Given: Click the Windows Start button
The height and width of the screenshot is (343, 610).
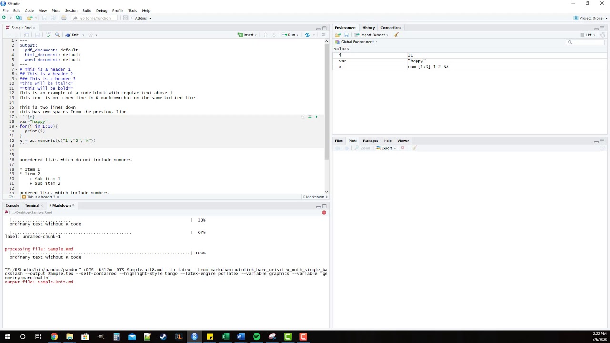Looking at the screenshot, I should click(7, 337).
